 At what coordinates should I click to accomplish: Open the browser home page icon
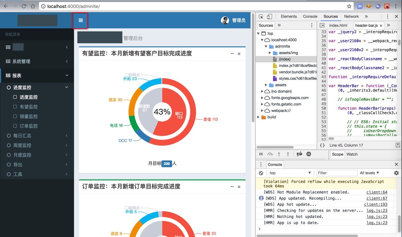[x=33, y=6]
